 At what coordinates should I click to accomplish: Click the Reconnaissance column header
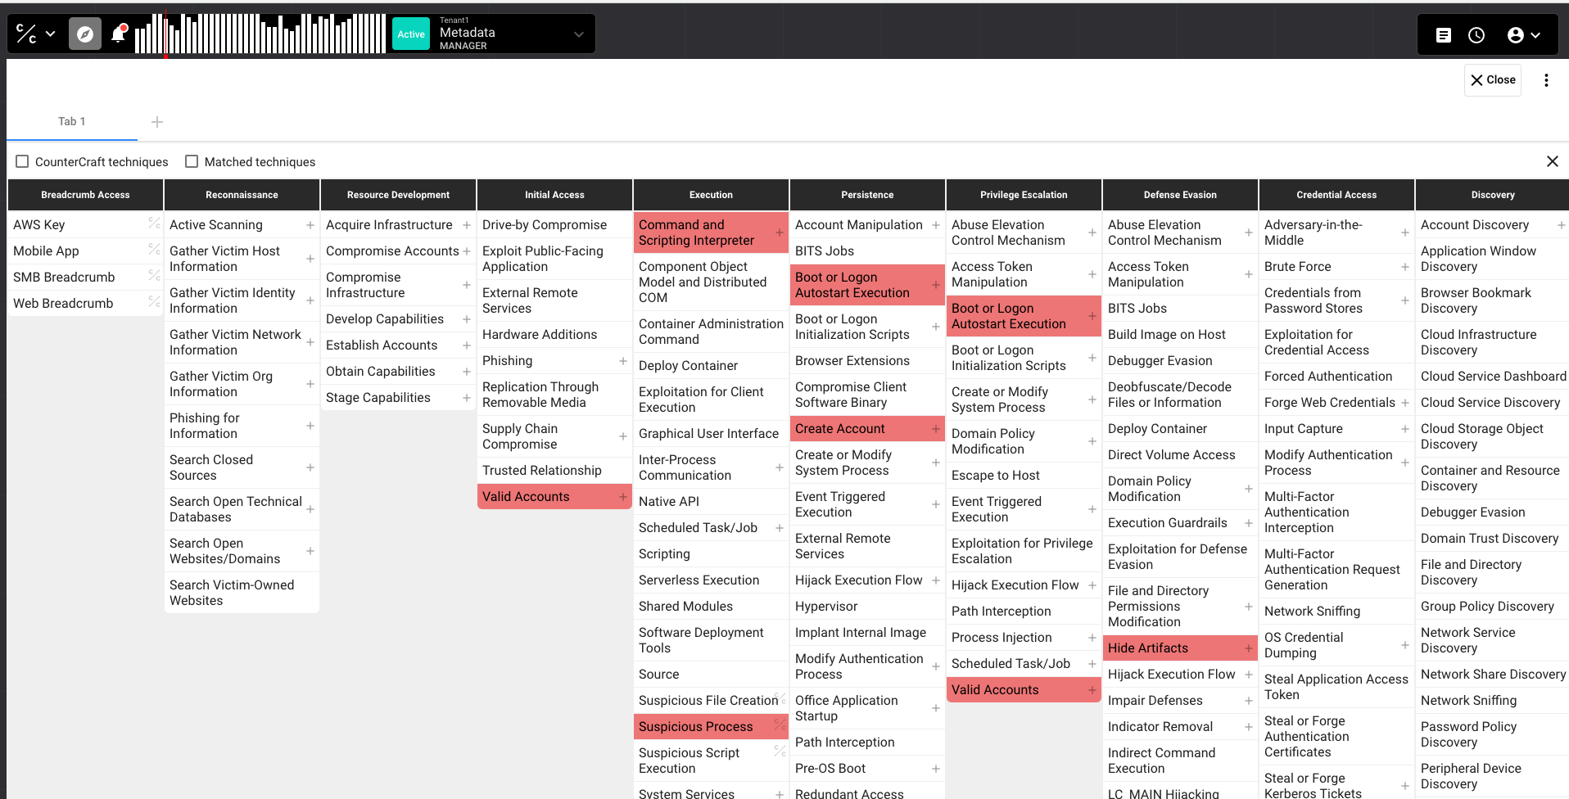pyautogui.click(x=242, y=195)
